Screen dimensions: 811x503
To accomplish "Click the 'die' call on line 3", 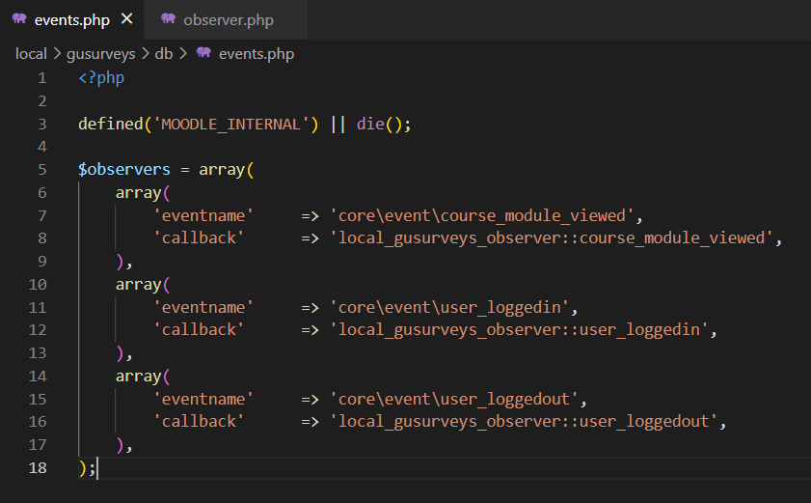I will pyautogui.click(x=370, y=124).
